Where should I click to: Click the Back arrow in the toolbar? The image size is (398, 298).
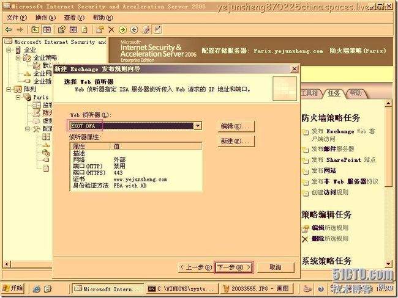click(x=9, y=30)
